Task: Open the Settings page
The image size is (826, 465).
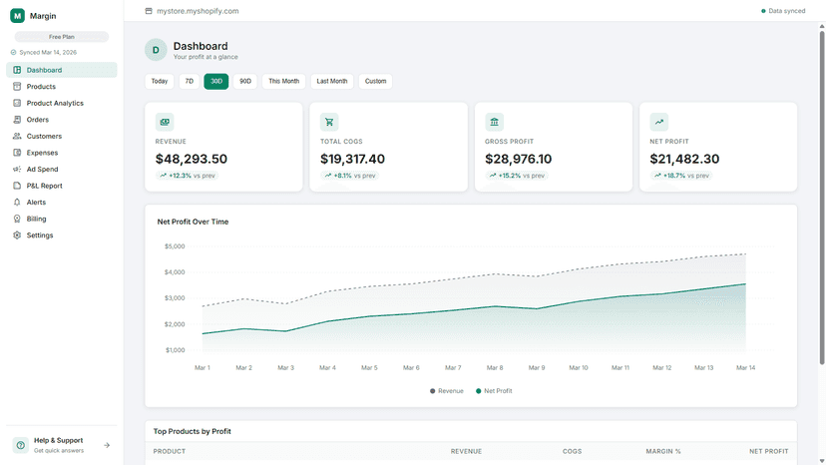Action: tap(62, 235)
